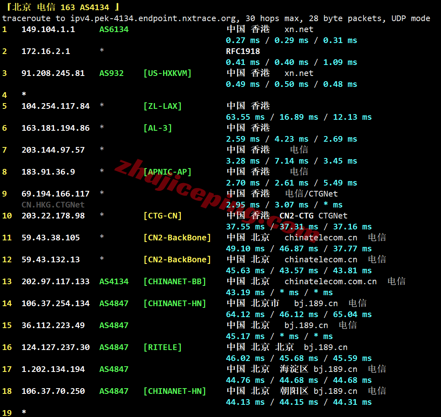Select IP 1.202.134.194
This screenshot has height=417, width=441.
[x=53, y=370]
